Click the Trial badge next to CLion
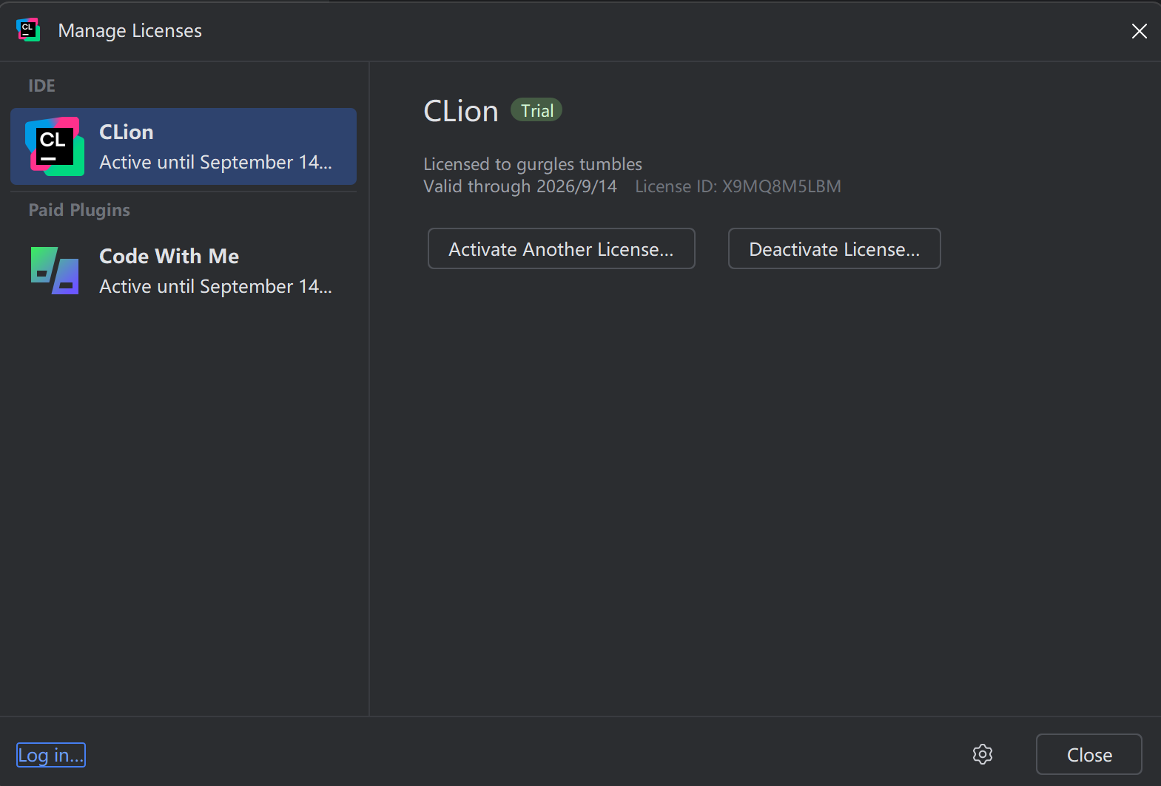 point(536,110)
